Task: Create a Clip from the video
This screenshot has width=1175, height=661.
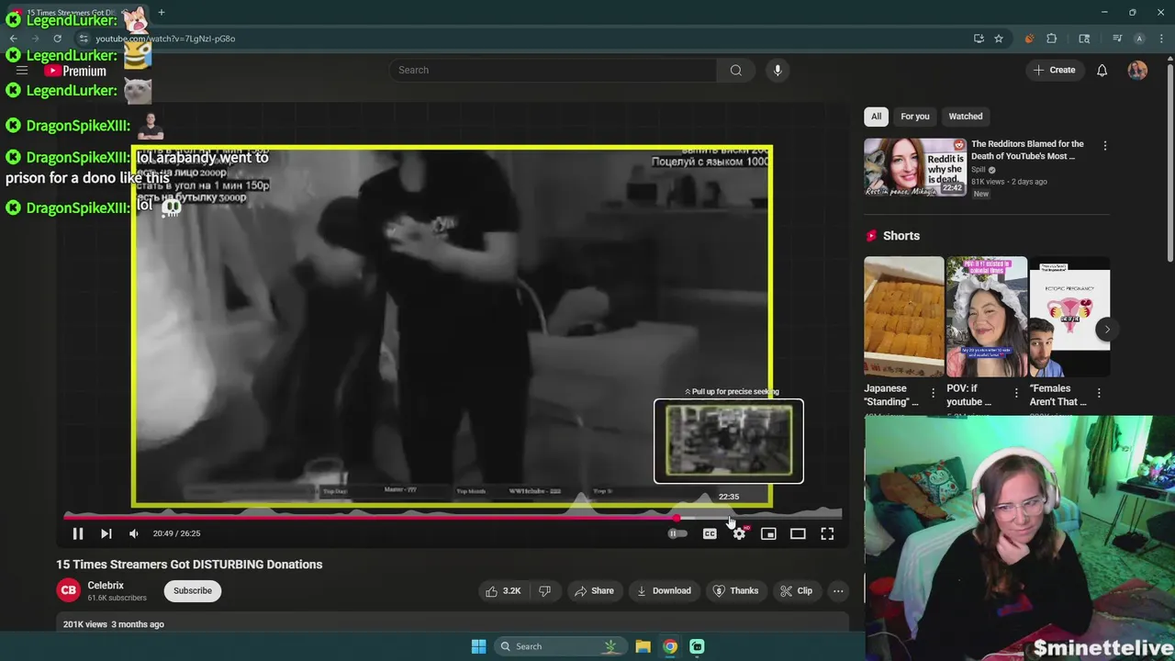Action: [795, 590]
